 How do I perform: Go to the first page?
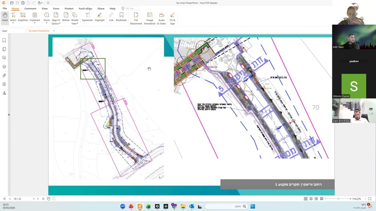coord(4,199)
